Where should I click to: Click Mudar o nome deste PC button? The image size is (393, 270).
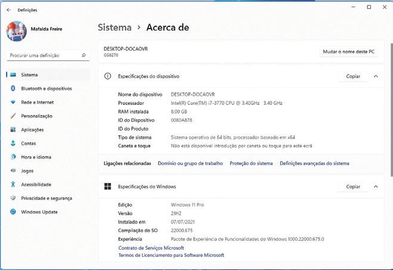pyautogui.click(x=349, y=52)
